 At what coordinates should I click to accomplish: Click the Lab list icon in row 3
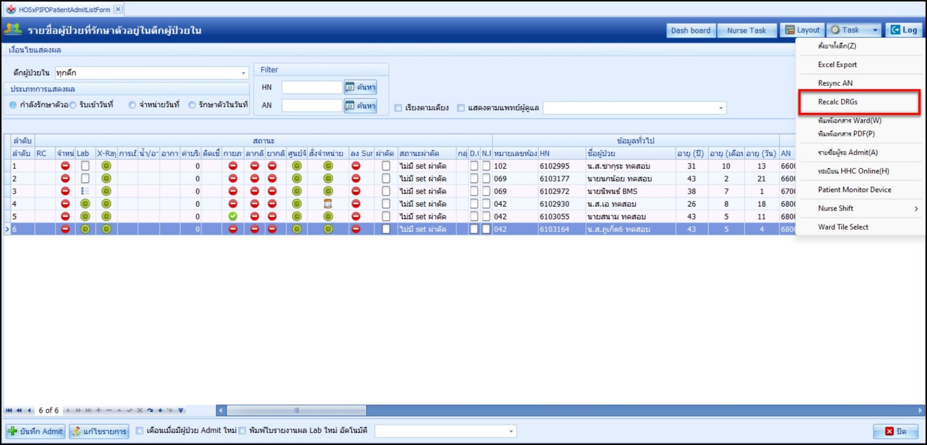point(85,191)
